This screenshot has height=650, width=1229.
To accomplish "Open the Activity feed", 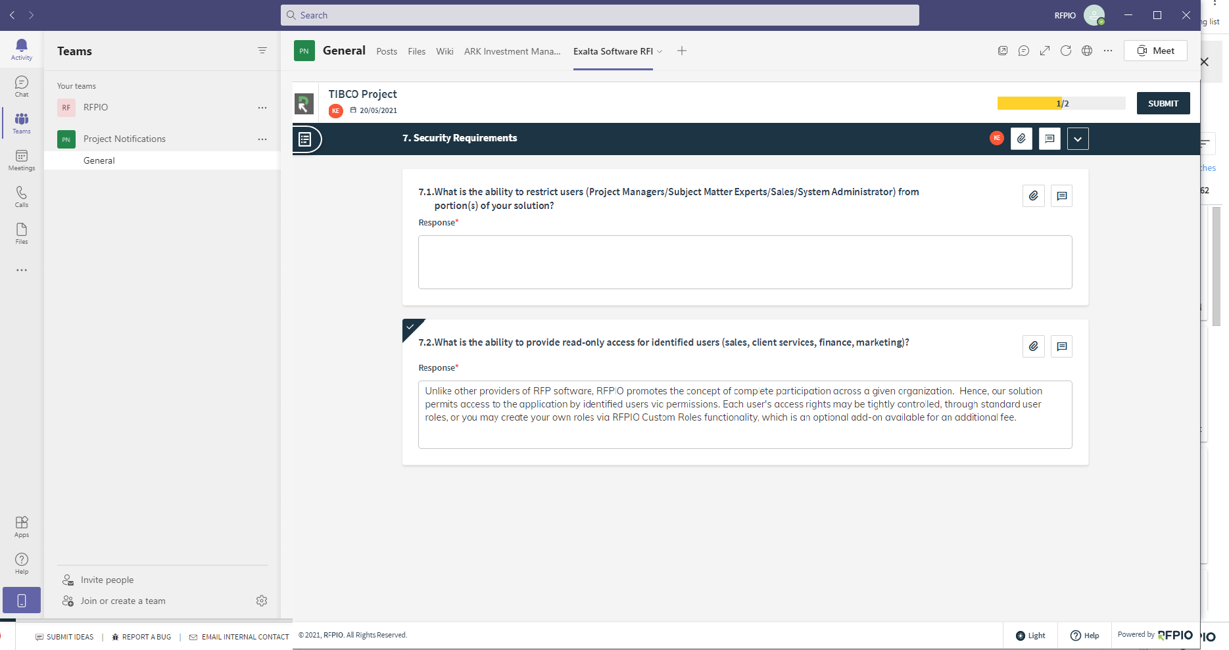I will pos(22,49).
